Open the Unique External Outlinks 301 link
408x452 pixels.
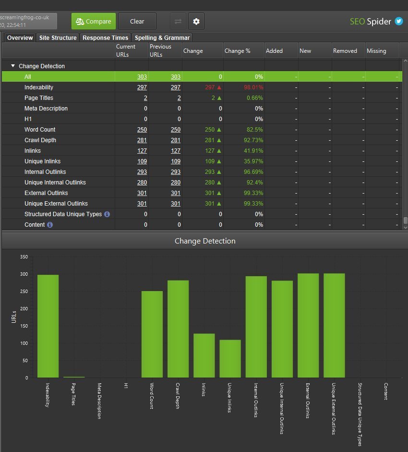[x=142, y=203]
